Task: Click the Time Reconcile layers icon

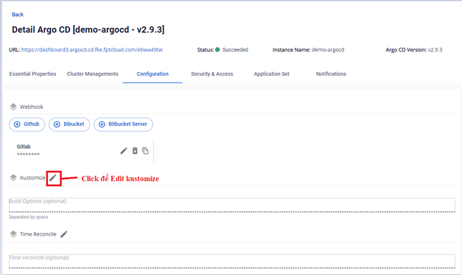Action: pyautogui.click(x=13, y=234)
